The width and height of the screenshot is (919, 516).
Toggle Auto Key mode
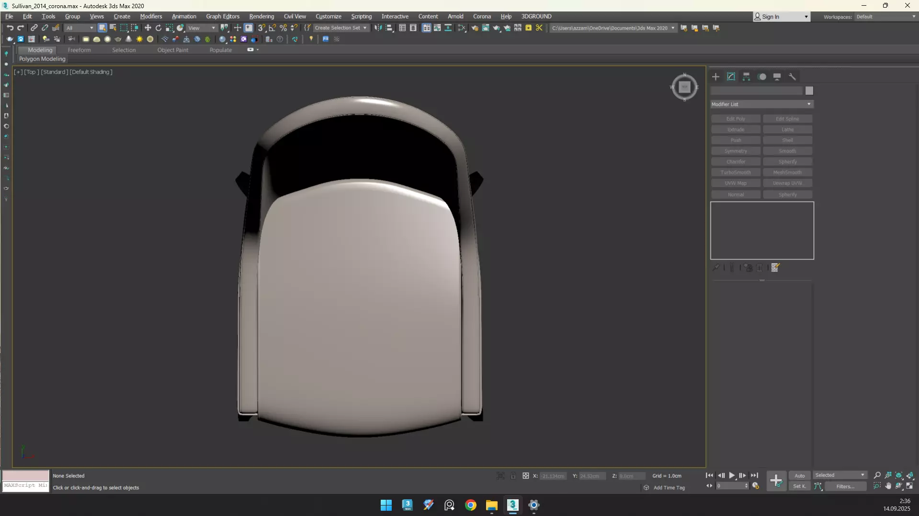point(799,475)
